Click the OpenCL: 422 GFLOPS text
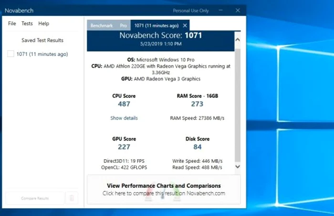The height and width of the screenshot is (216, 334). [124, 167]
